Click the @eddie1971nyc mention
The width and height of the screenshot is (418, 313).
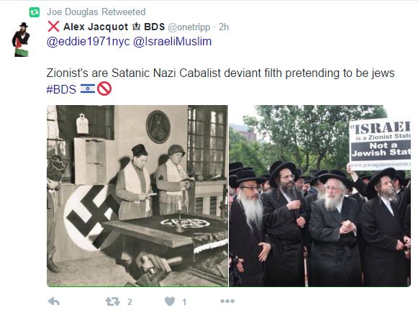tap(88, 42)
